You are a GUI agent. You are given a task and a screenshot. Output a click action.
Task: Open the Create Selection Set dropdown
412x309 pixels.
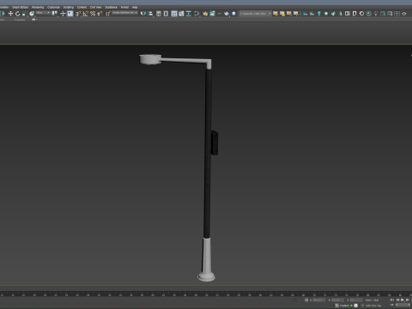pyautogui.click(x=125, y=13)
